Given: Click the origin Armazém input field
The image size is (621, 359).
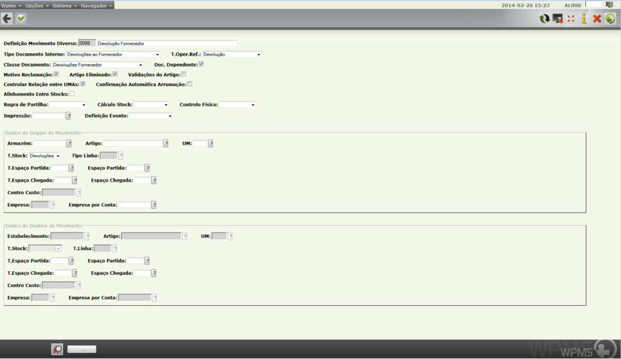Looking at the screenshot, I should (50, 143).
